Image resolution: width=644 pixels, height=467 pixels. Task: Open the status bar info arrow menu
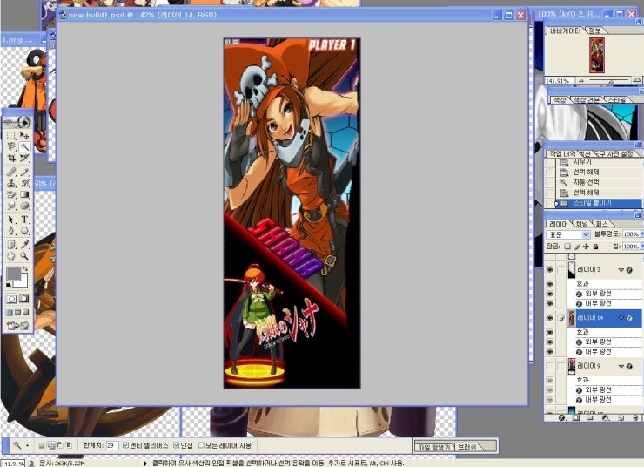(x=145, y=464)
